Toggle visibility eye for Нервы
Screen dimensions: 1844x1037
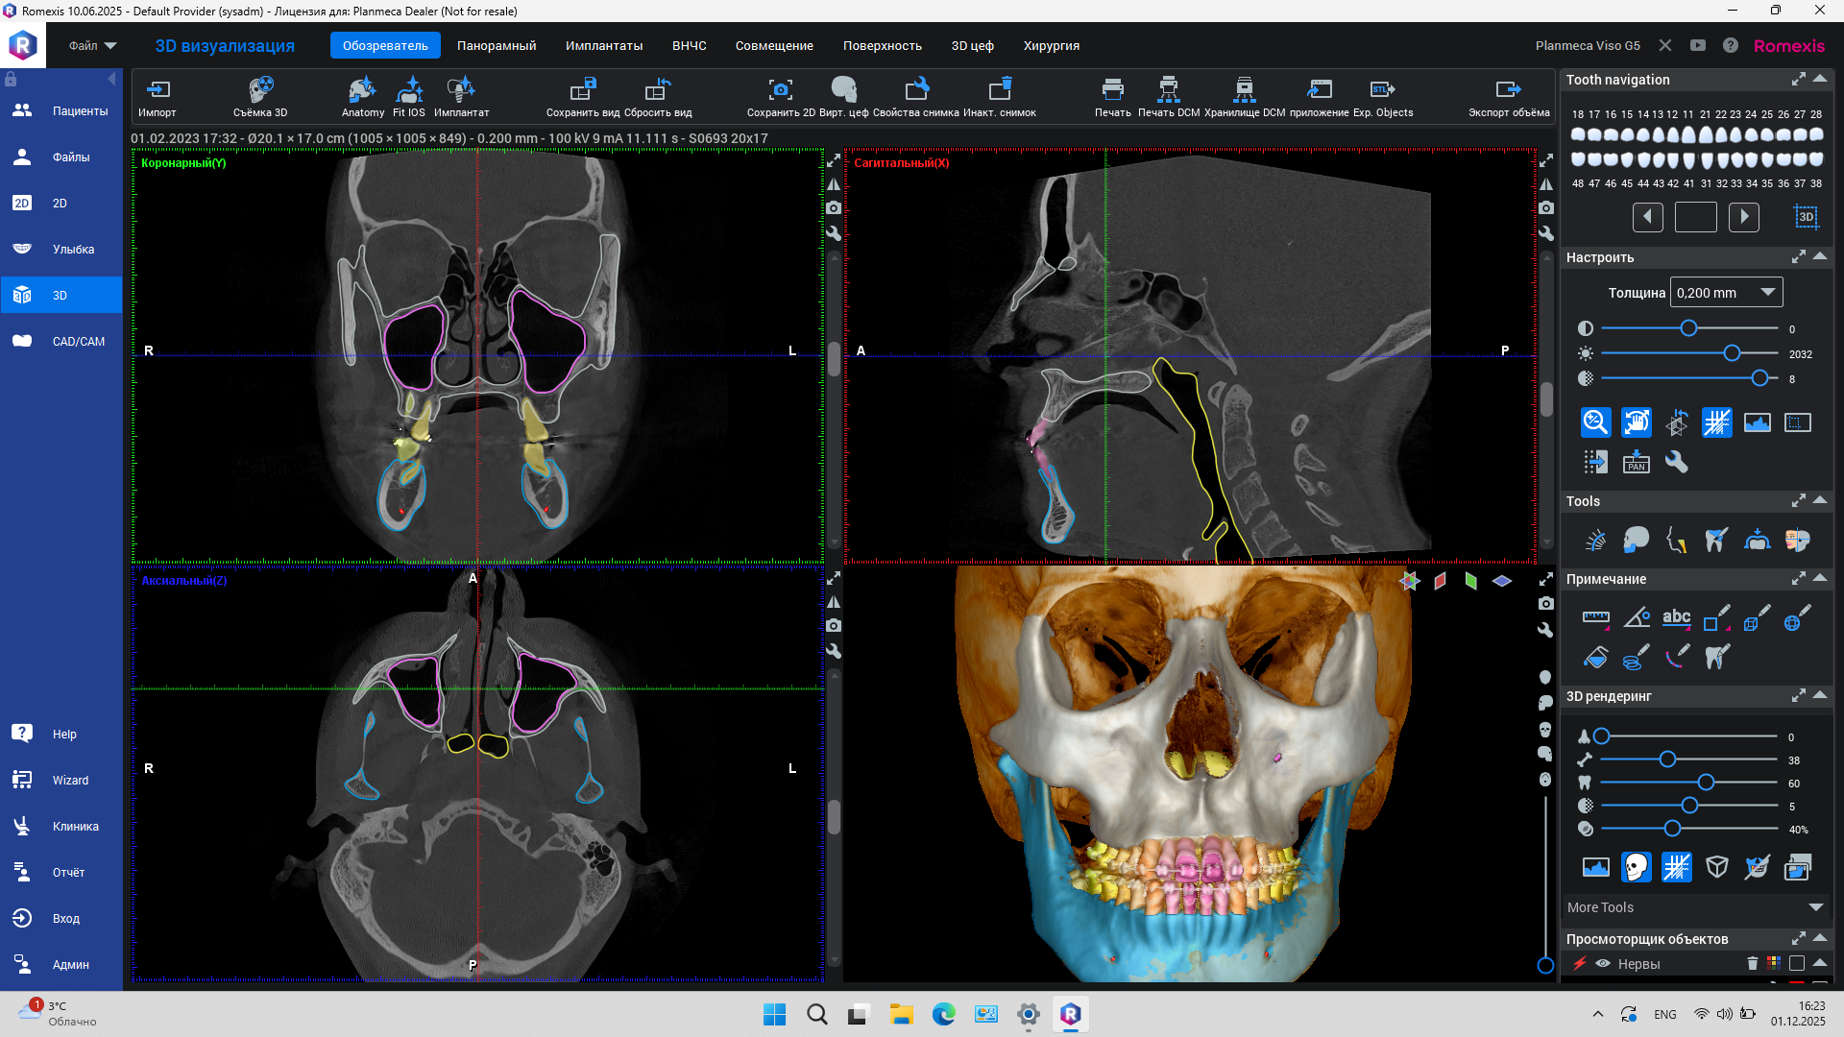click(x=1603, y=963)
